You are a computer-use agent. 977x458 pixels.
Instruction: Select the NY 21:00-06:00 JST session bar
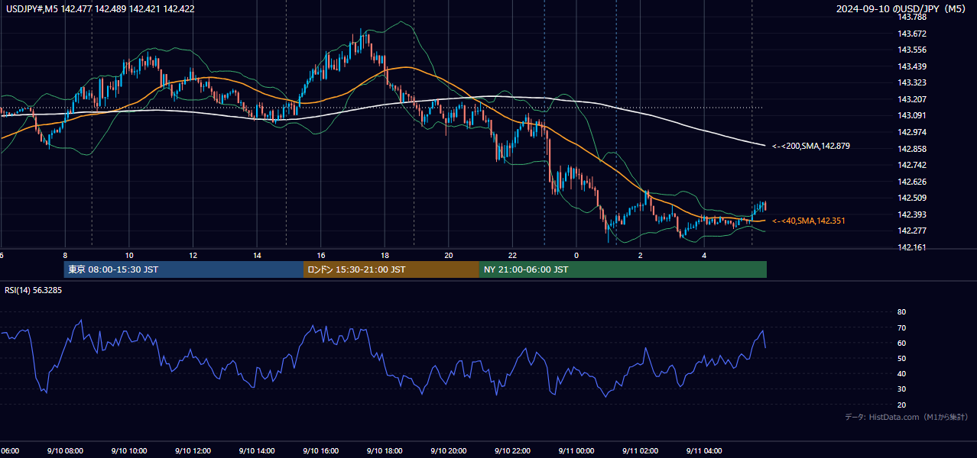pos(623,269)
